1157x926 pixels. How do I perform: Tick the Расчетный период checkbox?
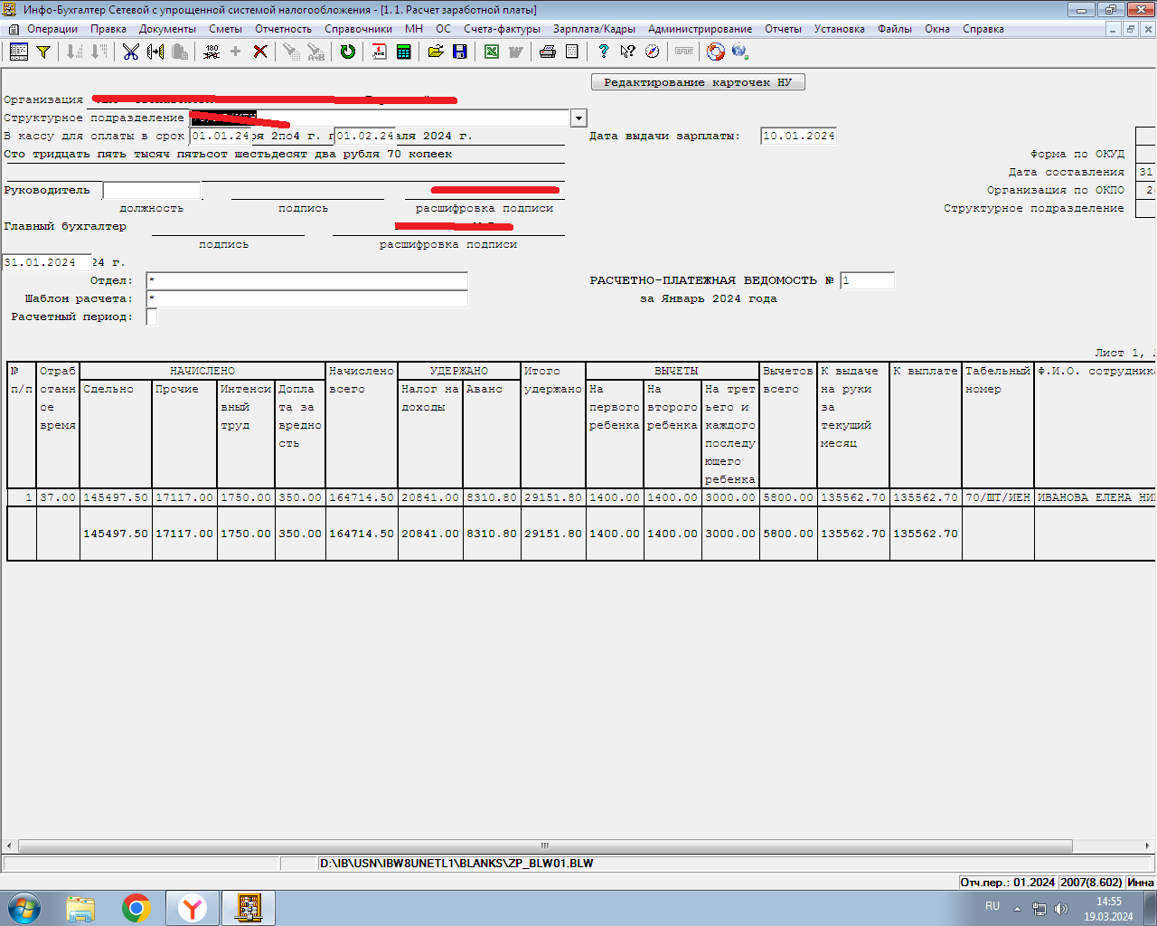point(152,317)
